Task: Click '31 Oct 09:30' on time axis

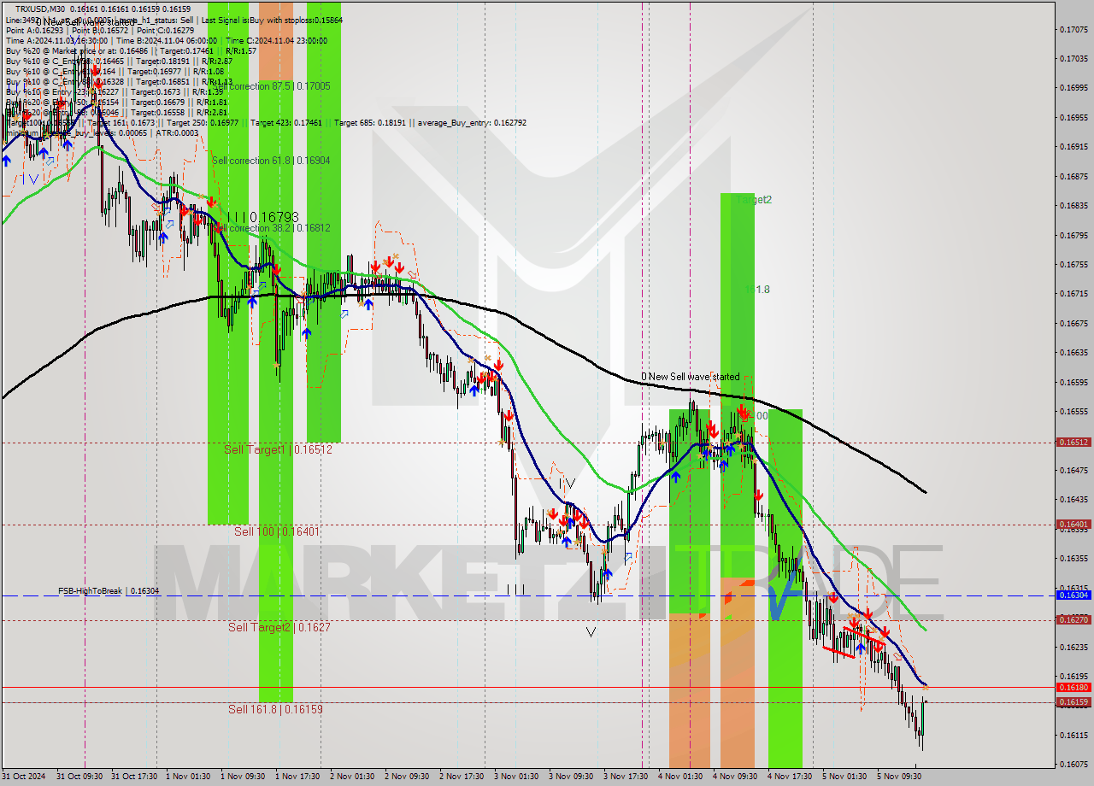Action: pyautogui.click(x=79, y=777)
